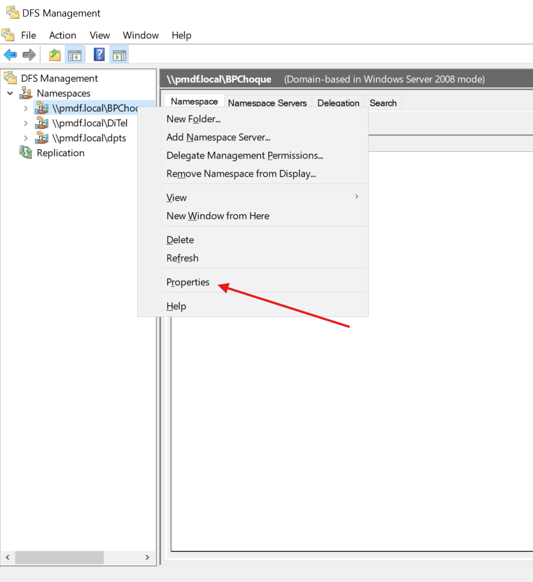The width and height of the screenshot is (533, 582).
Task: Toggle the Show/Hide Console Tree icon
Action: tap(74, 55)
